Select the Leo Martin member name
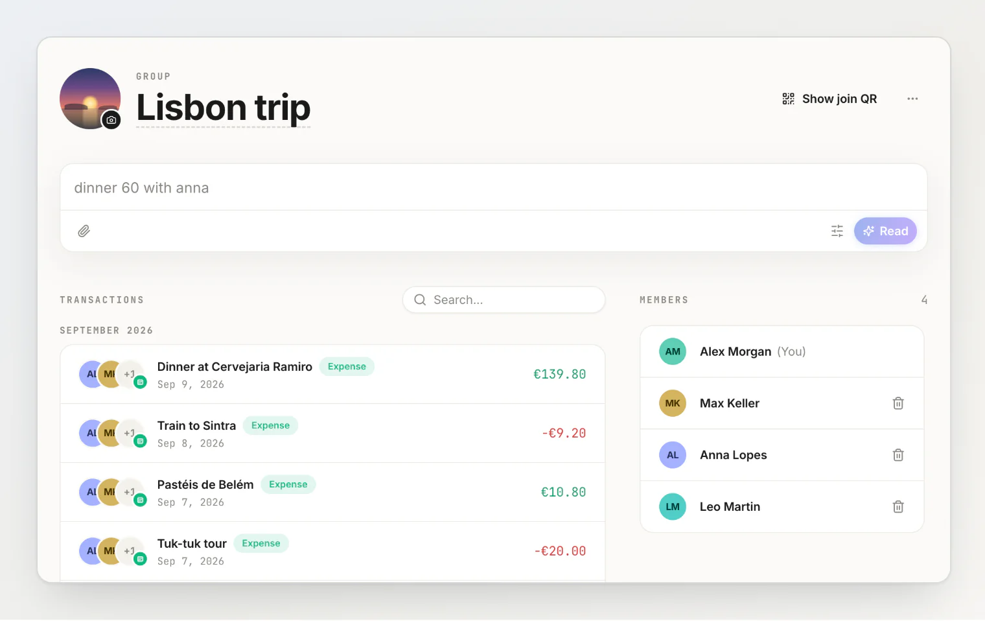This screenshot has height=621, width=985. (730, 507)
